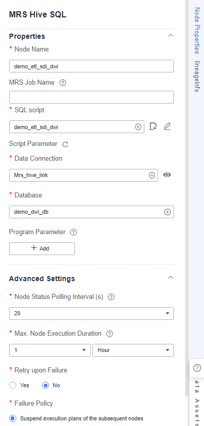Click the plus icon in Data Connection field
The image size is (204, 426).
(x=152, y=176)
